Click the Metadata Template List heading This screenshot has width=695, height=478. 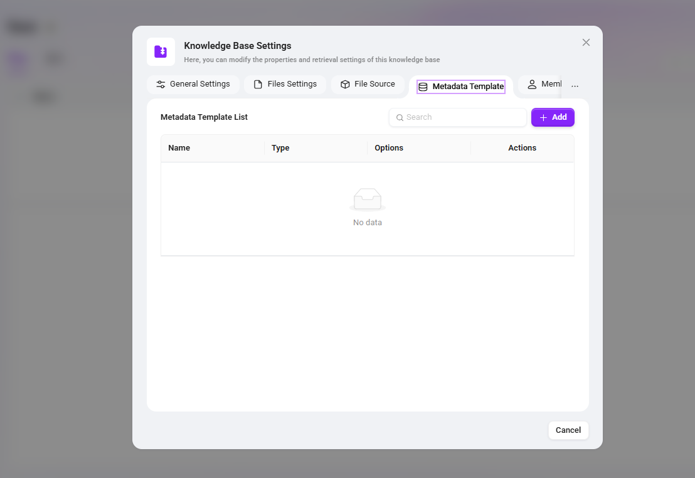click(204, 117)
